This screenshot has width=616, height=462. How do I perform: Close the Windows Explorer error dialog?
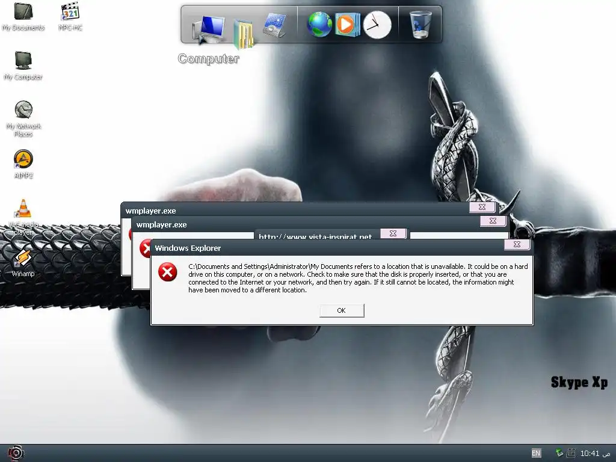click(517, 244)
